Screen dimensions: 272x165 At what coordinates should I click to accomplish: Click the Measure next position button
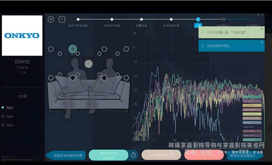coord(108,155)
